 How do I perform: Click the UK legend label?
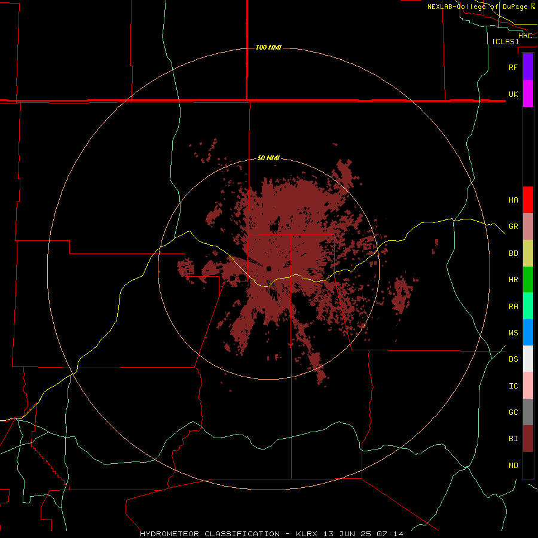coord(513,94)
